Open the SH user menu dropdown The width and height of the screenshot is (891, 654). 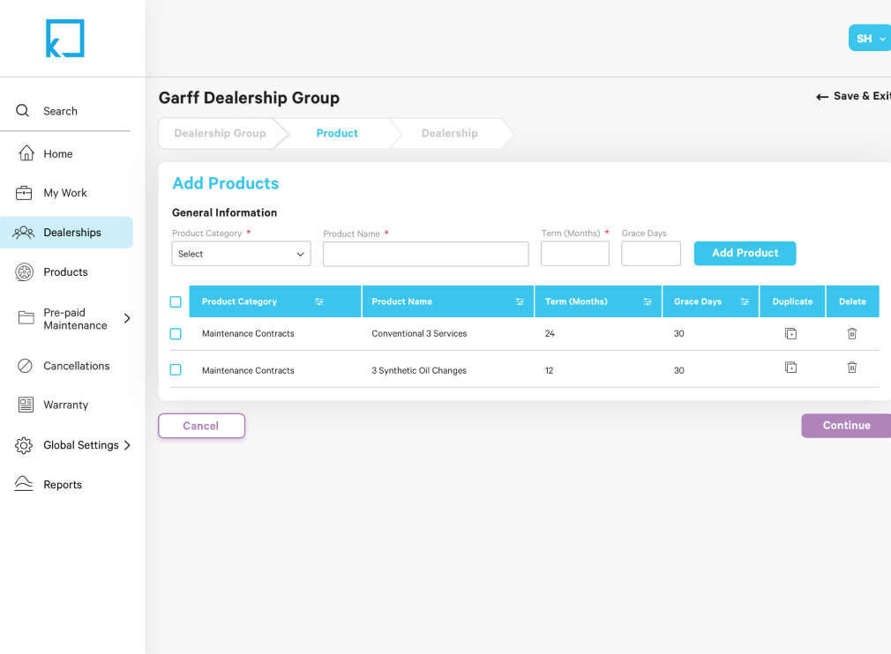pos(870,38)
